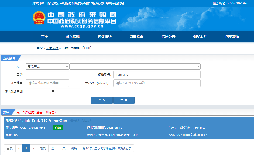Follow the 节能环保 breadcrumb link
254x155 pixels.
[52, 48]
